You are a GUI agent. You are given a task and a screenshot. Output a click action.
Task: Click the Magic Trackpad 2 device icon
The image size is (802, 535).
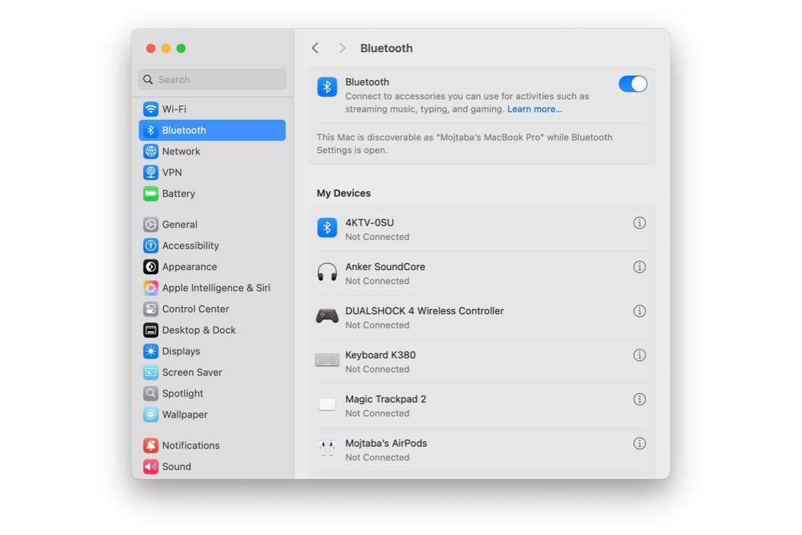[x=327, y=405]
